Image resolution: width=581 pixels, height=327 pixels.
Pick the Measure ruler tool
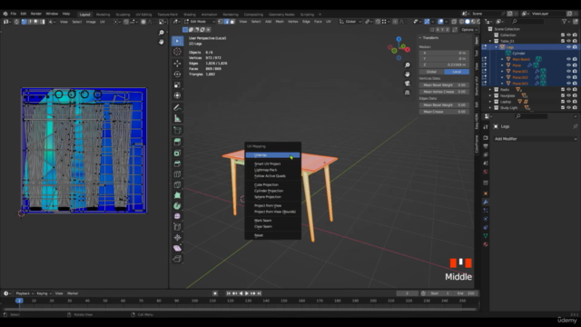[178, 119]
